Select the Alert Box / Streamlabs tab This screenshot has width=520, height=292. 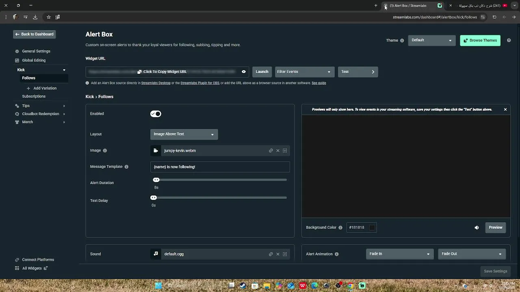coord(413,6)
